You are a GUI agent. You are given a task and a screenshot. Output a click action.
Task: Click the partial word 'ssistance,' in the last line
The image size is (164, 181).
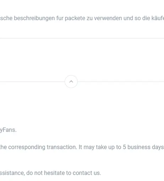(12, 173)
